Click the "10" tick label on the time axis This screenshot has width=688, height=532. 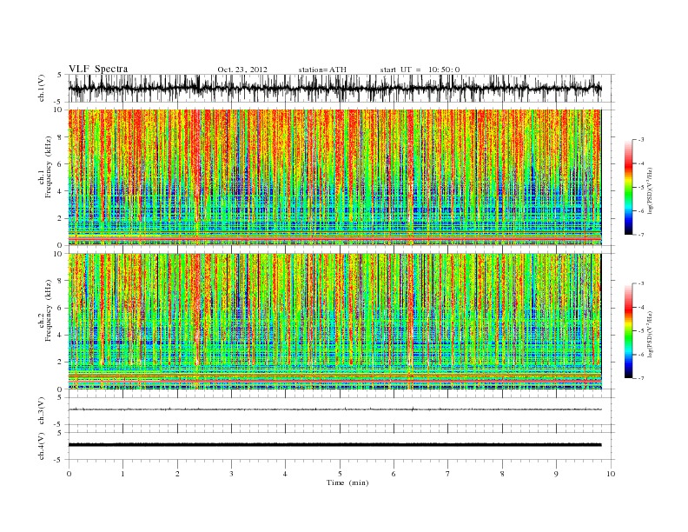(x=611, y=474)
